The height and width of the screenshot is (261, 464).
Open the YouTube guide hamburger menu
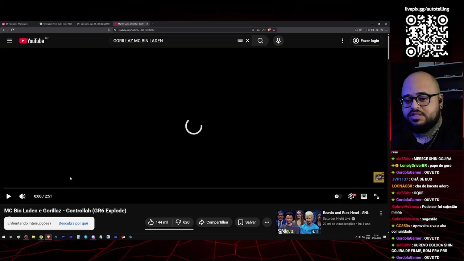(9, 41)
